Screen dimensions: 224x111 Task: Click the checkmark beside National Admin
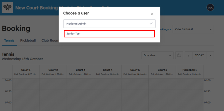[151, 23]
